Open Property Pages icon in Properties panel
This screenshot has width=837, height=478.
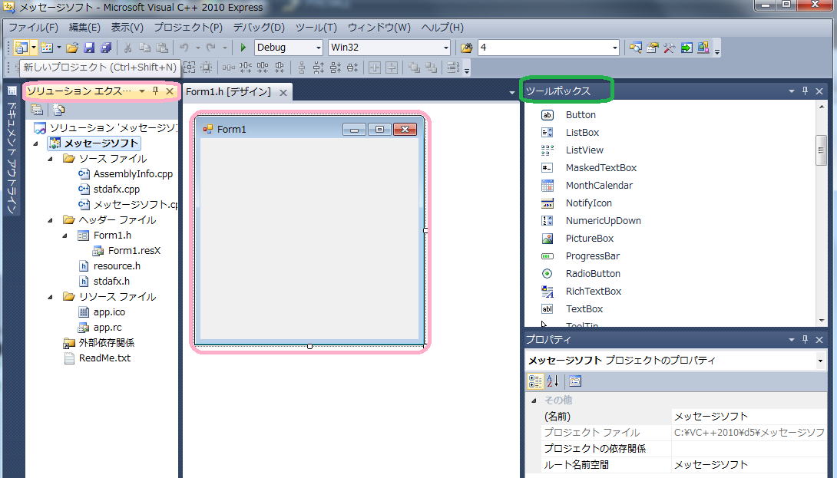[x=575, y=381]
